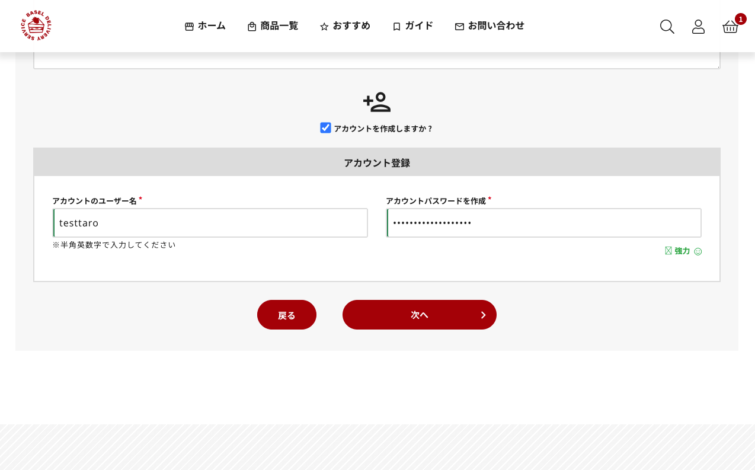Click the textarea resize handle at top right
Viewport: 755px width, 470px height.
(717, 66)
